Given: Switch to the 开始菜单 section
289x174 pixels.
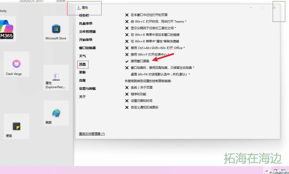Looking at the screenshot, I should [86, 40].
